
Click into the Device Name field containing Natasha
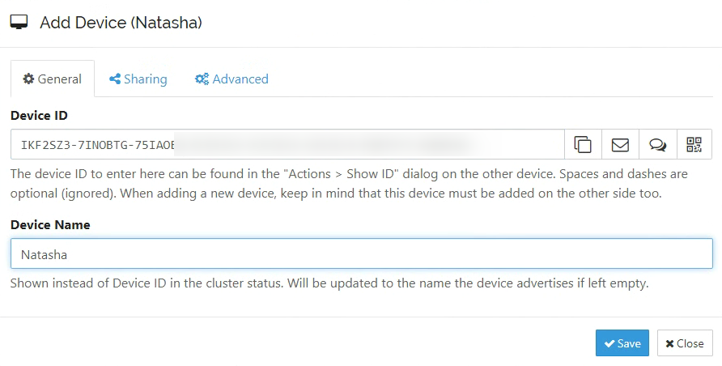tap(362, 253)
